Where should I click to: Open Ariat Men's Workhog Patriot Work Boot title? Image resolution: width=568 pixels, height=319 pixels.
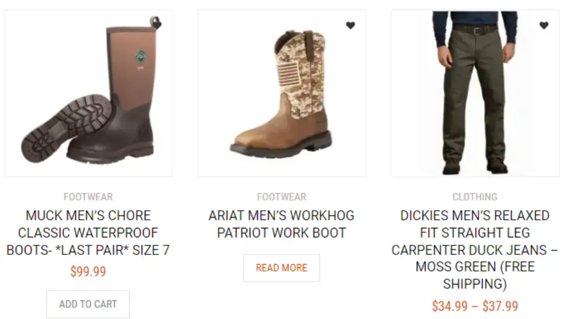[282, 224]
